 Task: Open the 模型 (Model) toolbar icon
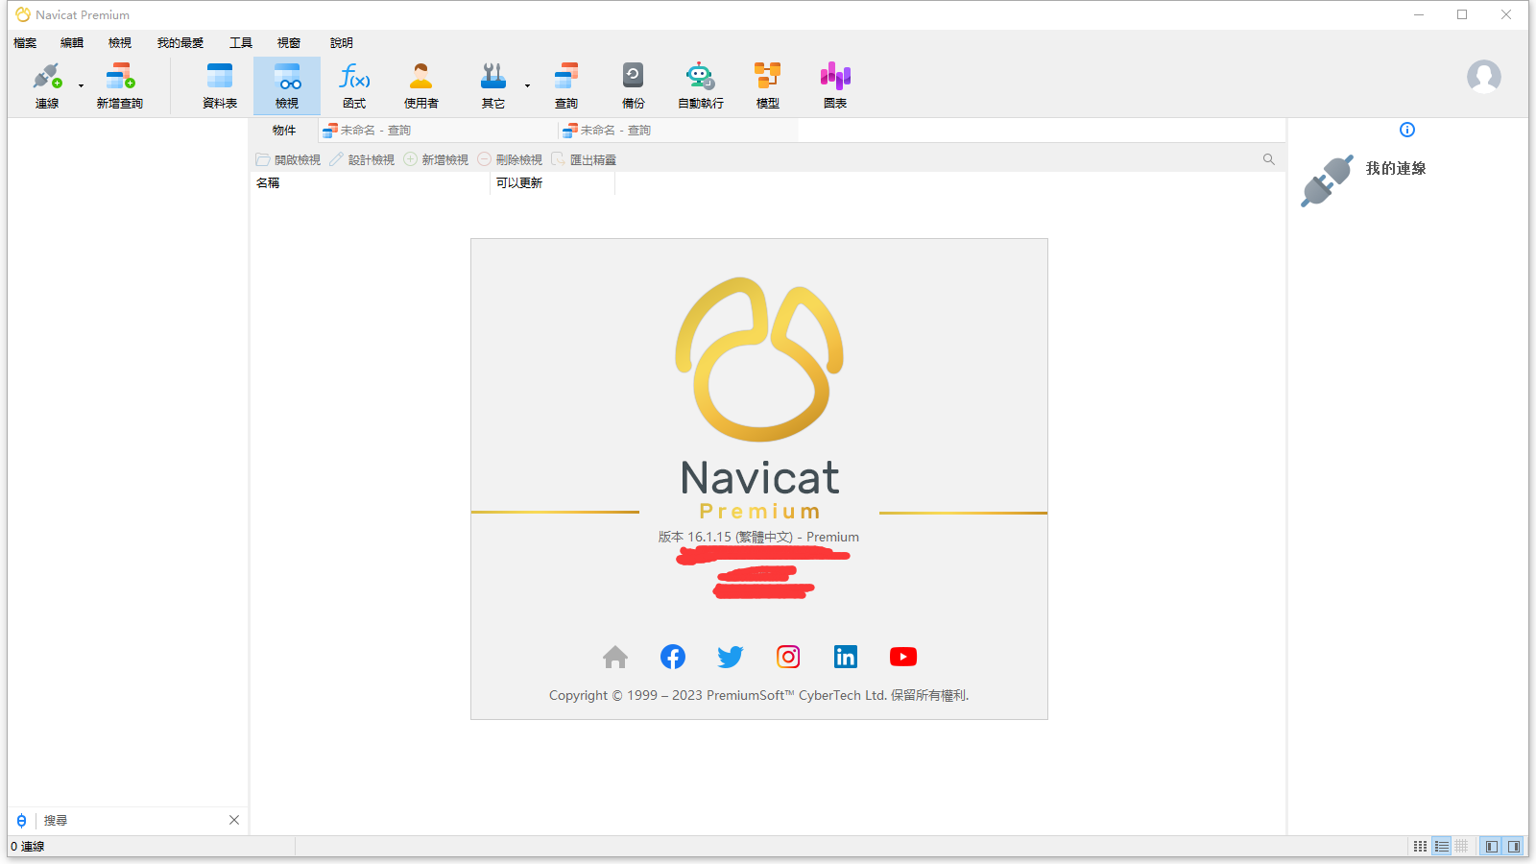768,85
